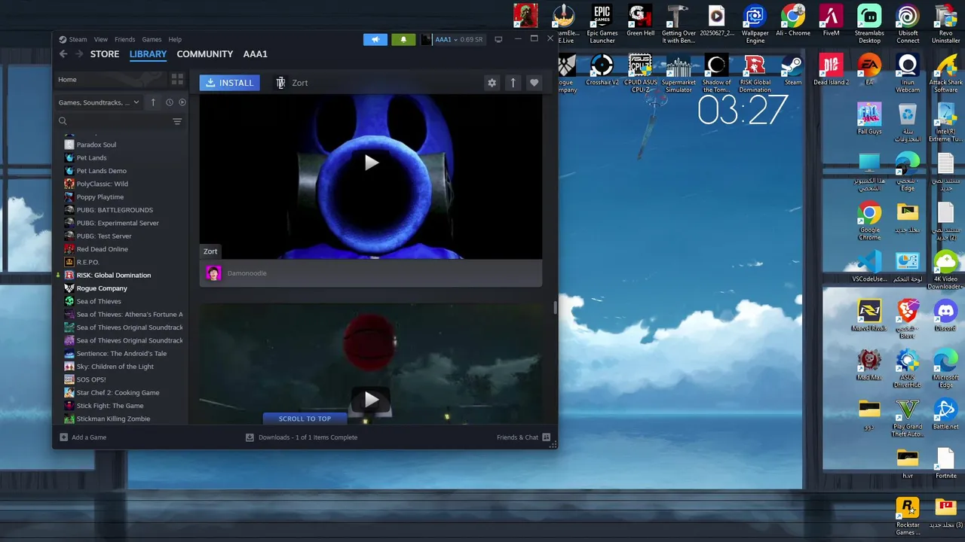This screenshot has width=965, height=542.
Task: Click the Add a Game plus icon
Action: pos(64,437)
